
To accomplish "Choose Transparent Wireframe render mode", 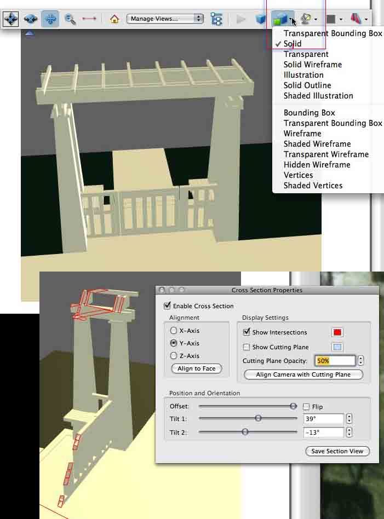I will coord(326,154).
